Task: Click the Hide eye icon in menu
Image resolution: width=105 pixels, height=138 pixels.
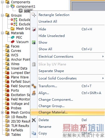Action: coord(34,29)
